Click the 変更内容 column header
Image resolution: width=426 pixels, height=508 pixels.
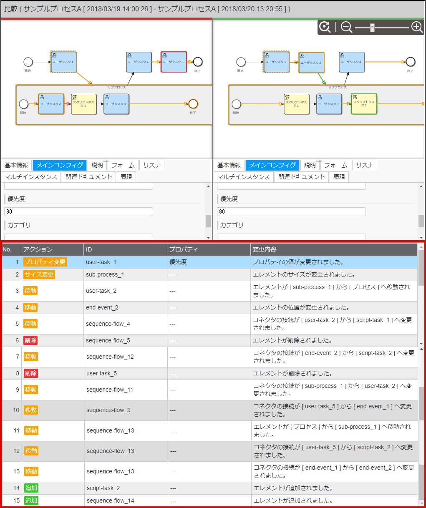pyautogui.click(x=334, y=249)
